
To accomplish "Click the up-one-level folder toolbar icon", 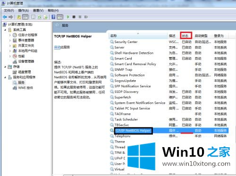I will coord(19,17).
